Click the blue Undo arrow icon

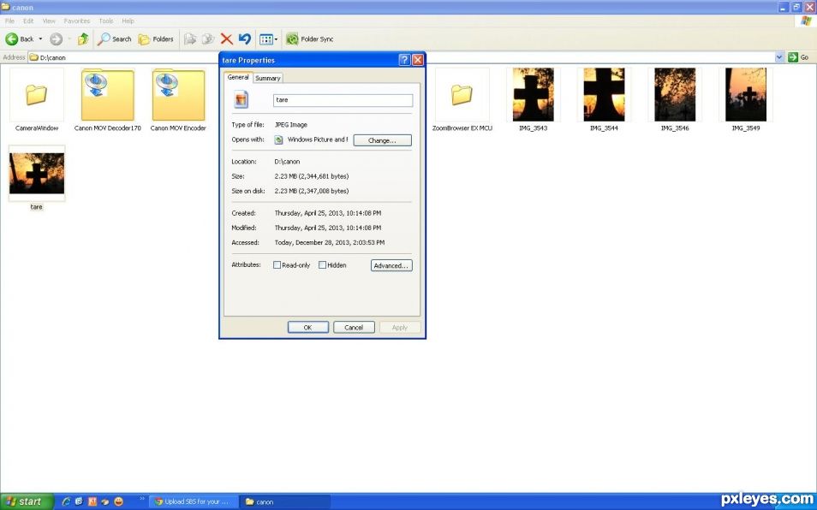244,39
